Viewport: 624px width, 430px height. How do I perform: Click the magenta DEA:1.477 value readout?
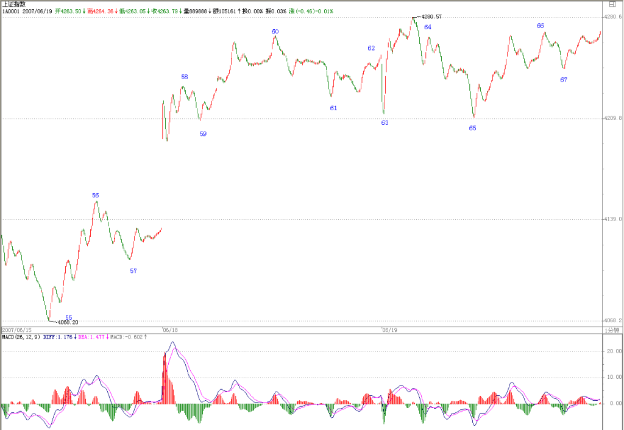(91, 337)
